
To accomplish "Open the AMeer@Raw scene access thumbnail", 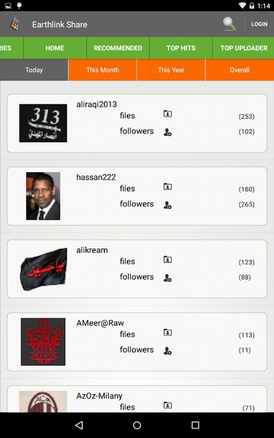I will 43,342.
